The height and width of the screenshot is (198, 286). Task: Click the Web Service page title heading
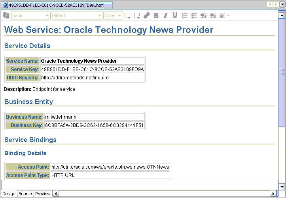[x=109, y=30]
